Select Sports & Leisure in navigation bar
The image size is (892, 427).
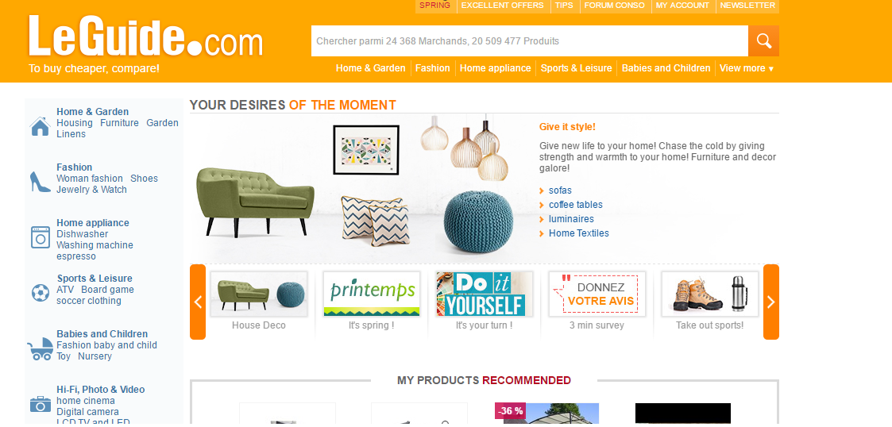(x=577, y=68)
